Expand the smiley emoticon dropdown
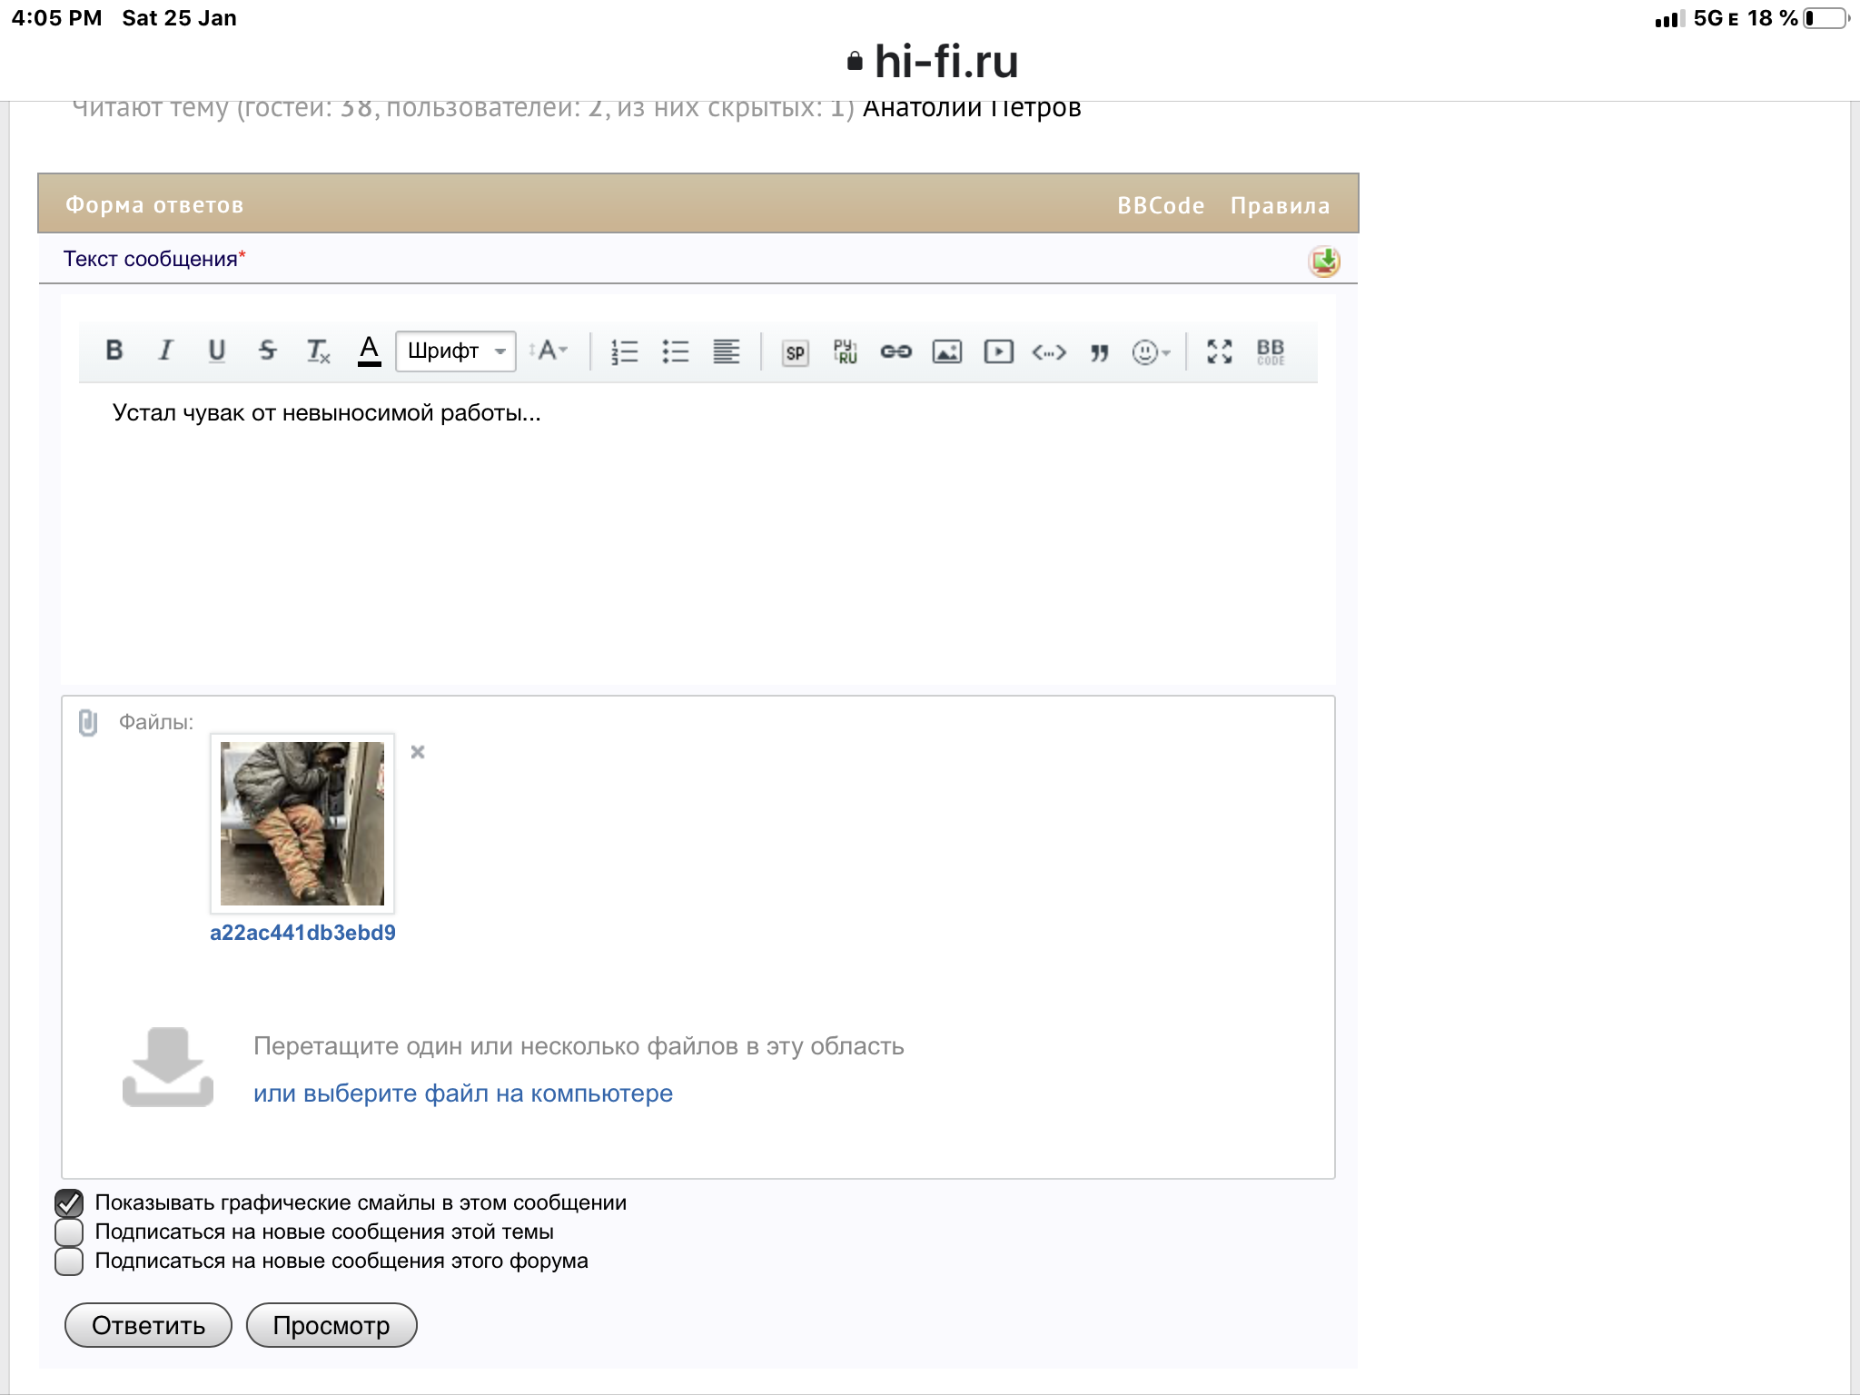The width and height of the screenshot is (1860, 1395). coord(1151,351)
